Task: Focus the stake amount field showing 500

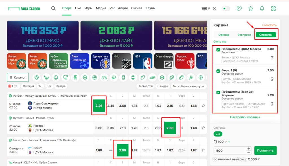Action: pos(230,151)
